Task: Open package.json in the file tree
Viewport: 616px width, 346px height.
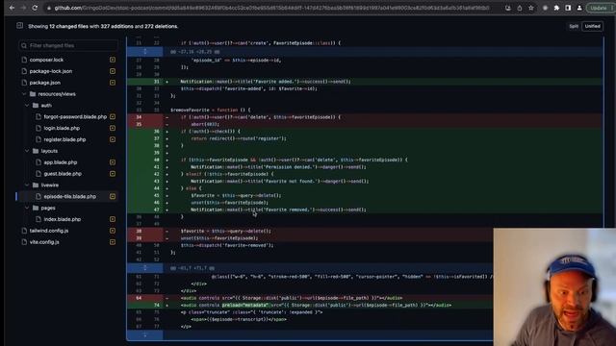Action: (x=45, y=83)
